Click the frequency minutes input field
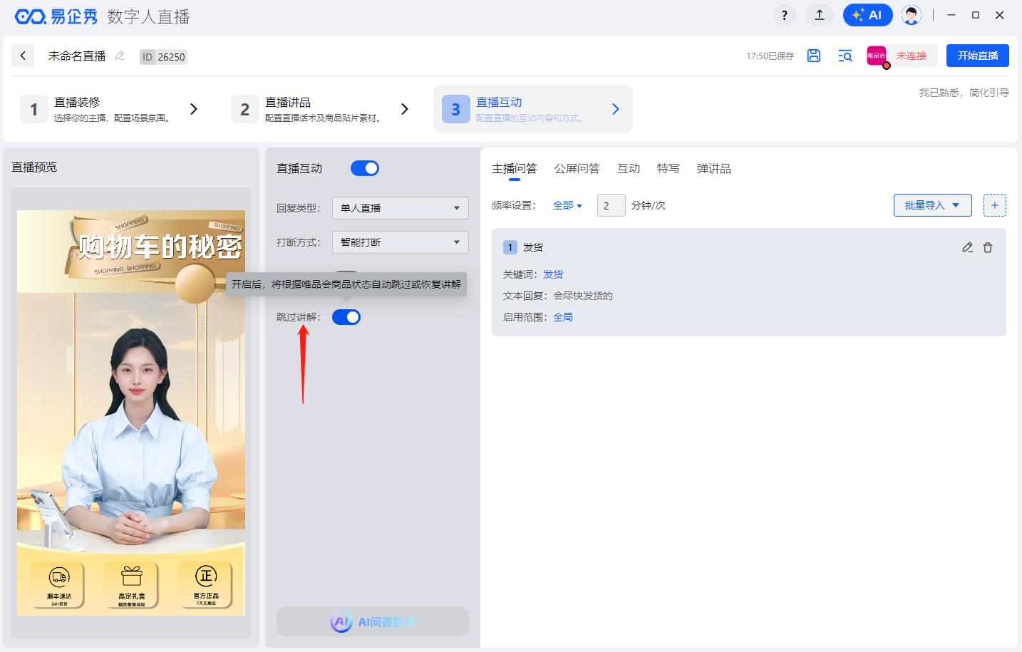The width and height of the screenshot is (1022, 652). (x=611, y=205)
